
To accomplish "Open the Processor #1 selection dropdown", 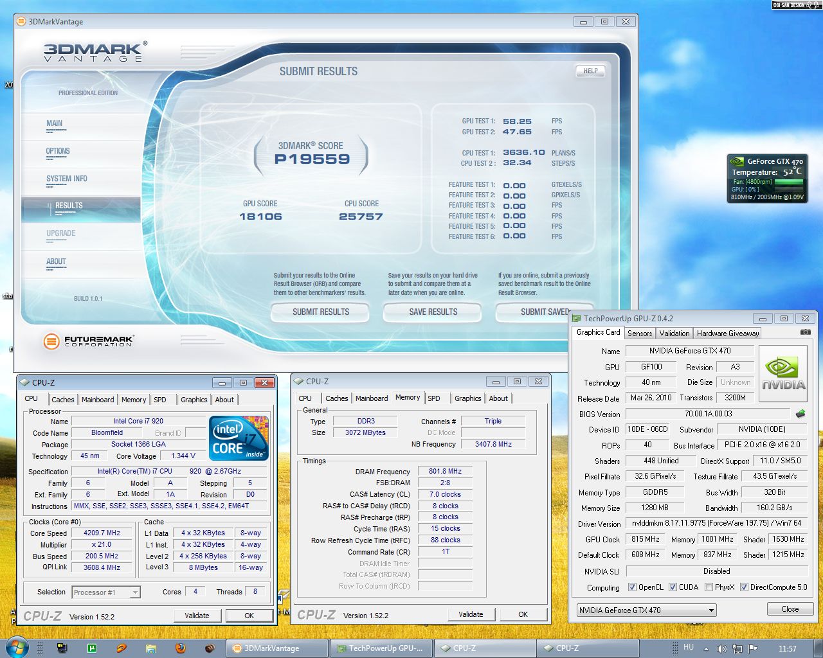I will [106, 592].
